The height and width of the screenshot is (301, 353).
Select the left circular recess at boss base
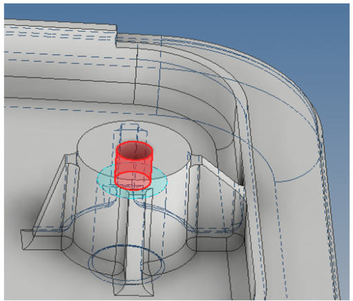tap(108, 261)
